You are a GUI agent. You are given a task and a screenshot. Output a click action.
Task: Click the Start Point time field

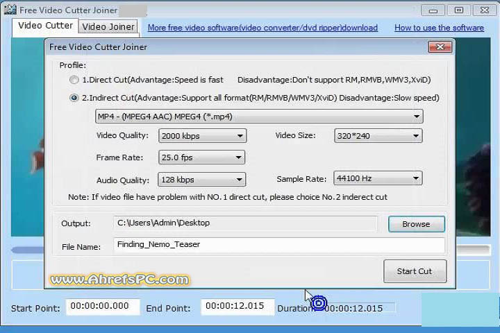[x=103, y=307]
